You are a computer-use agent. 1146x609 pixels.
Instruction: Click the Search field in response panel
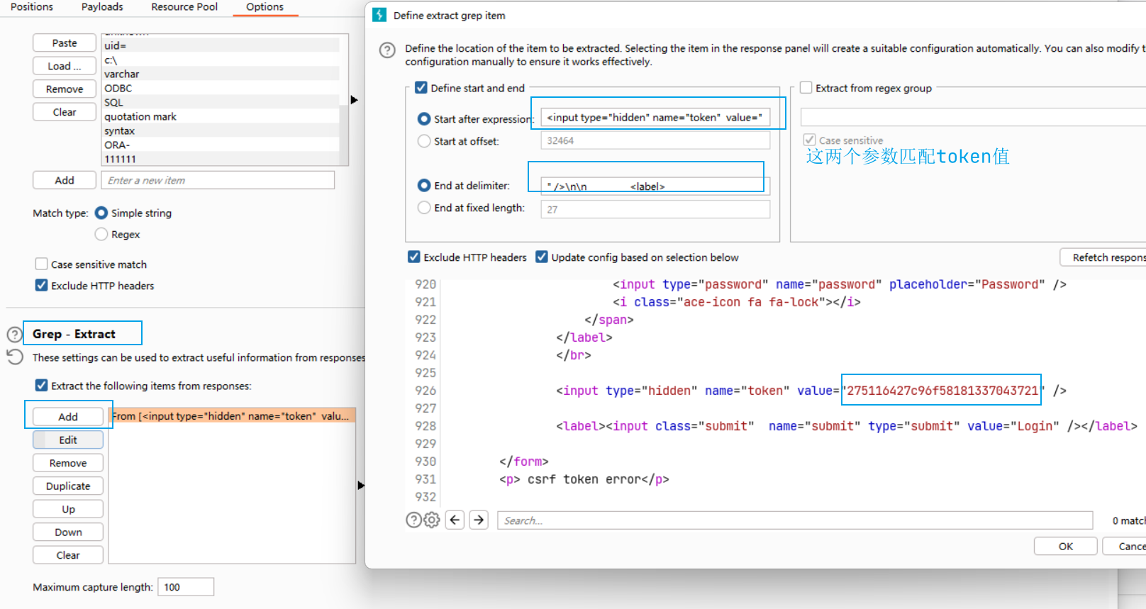coord(794,520)
